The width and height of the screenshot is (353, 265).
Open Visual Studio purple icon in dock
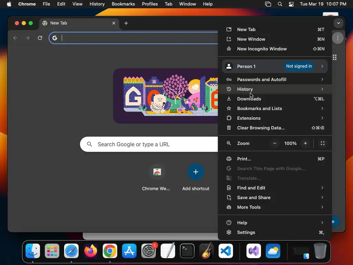click(254, 251)
